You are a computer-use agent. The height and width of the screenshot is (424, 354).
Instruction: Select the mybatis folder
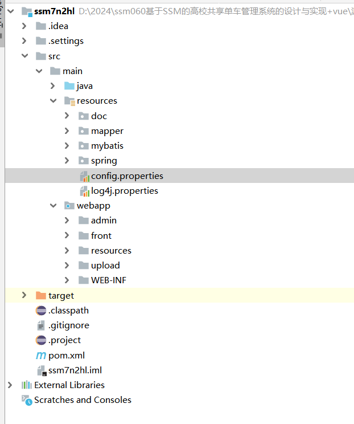pos(107,146)
